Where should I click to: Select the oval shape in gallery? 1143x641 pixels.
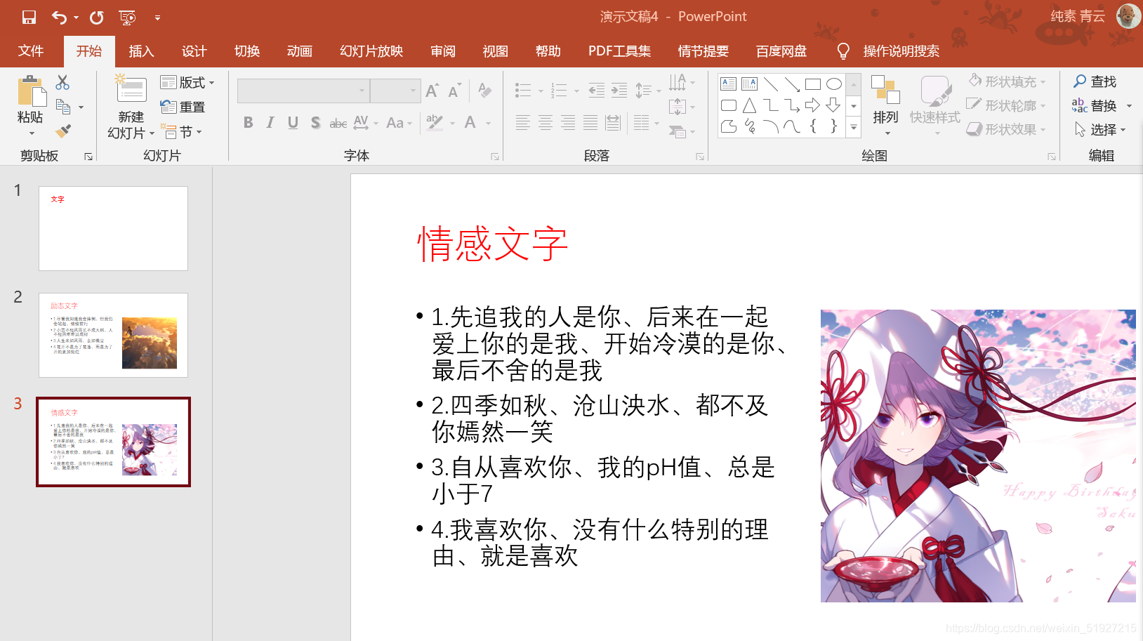point(834,84)
